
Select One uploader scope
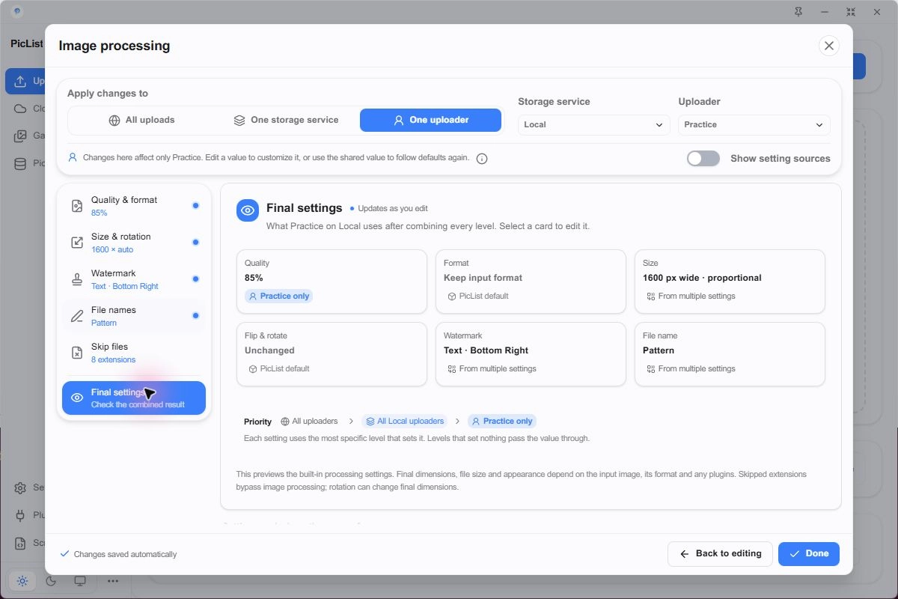(430, 120)
